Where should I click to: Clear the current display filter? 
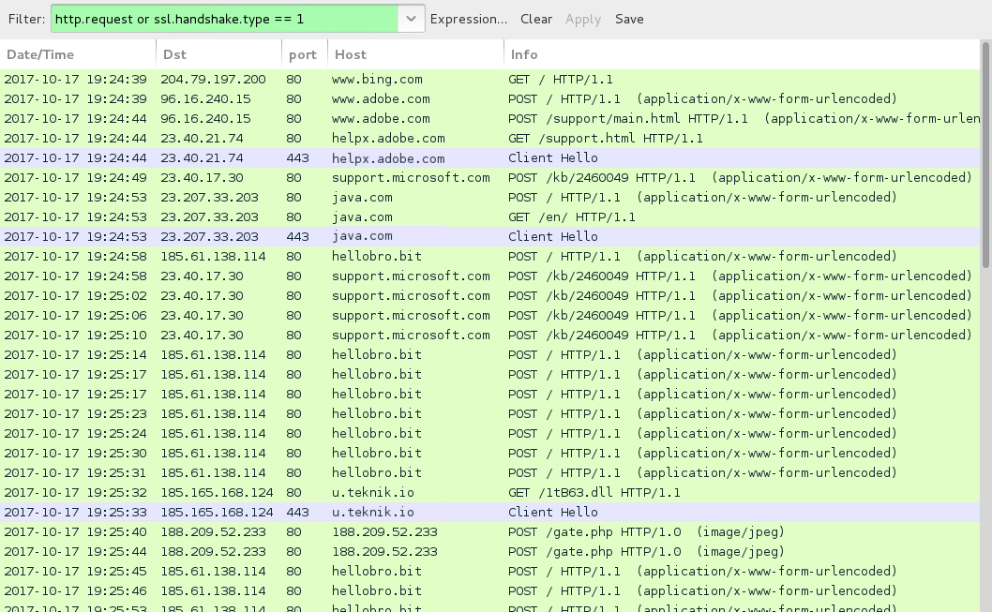(536, 19)
